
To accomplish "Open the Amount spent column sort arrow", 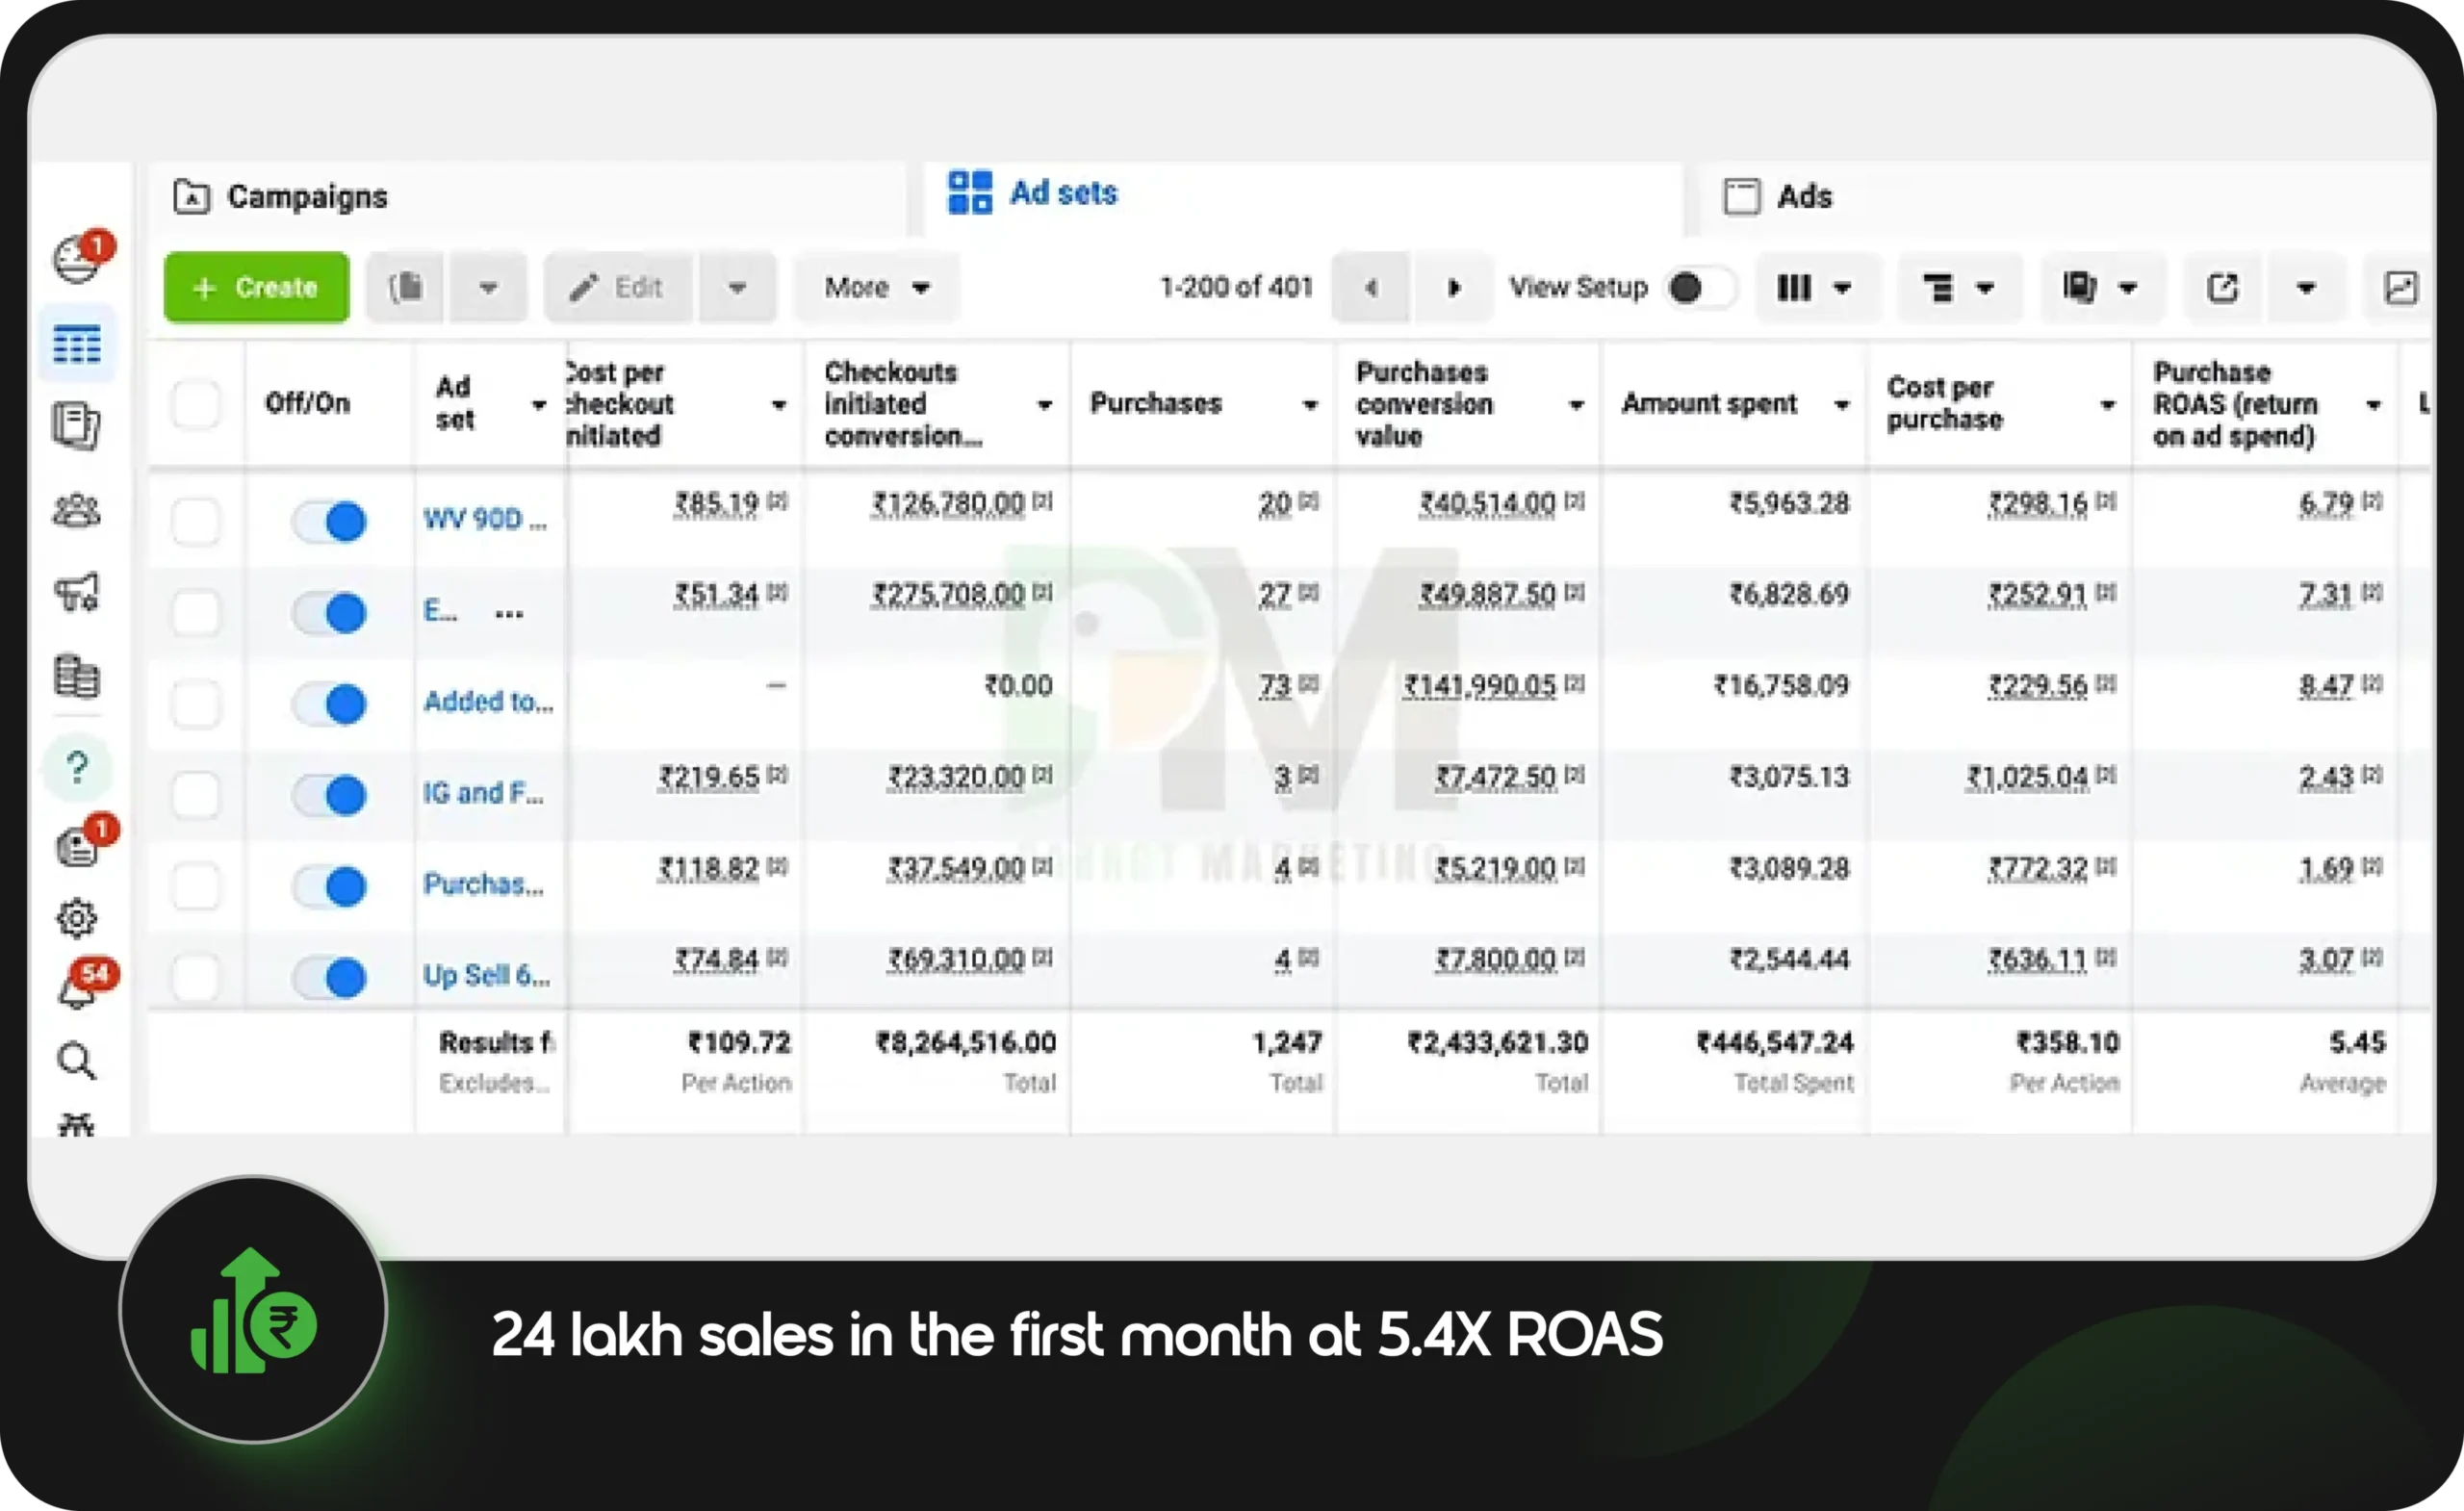I will click(x=1841, y=404).
